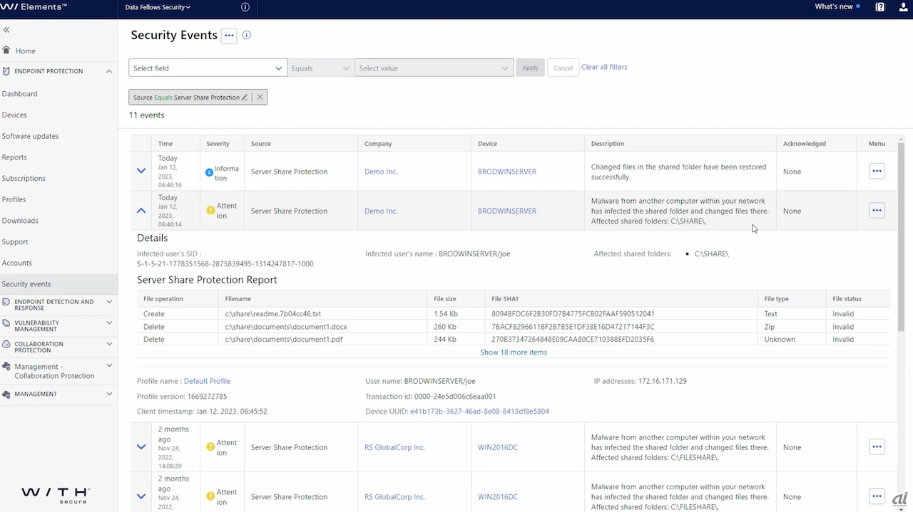The height and width of the screenshot is (512, 913).
Task: Go to Software updates page
Action: pyautogui.click(x=31, y=136)
